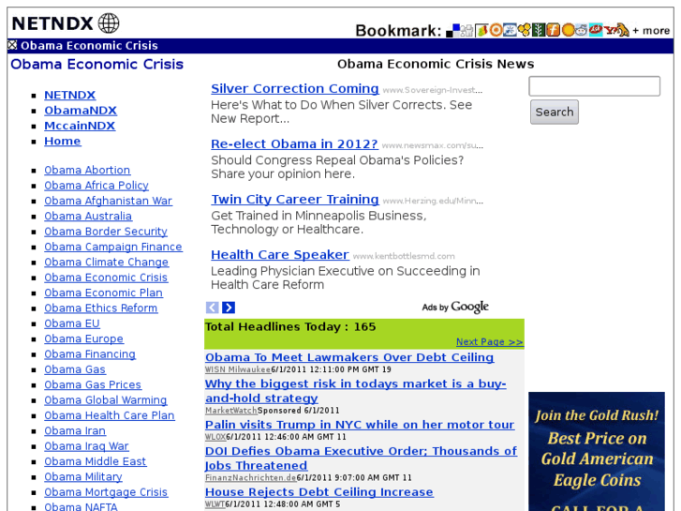
Task: Click the del.icio.us bookmark icon
Action: click(x=453, y=30)
